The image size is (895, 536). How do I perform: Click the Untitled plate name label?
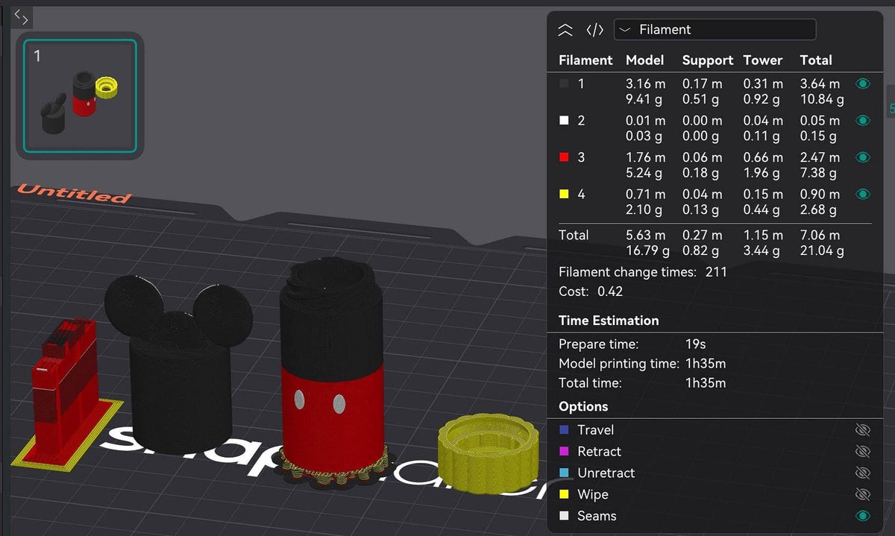[x=74, y=193]
